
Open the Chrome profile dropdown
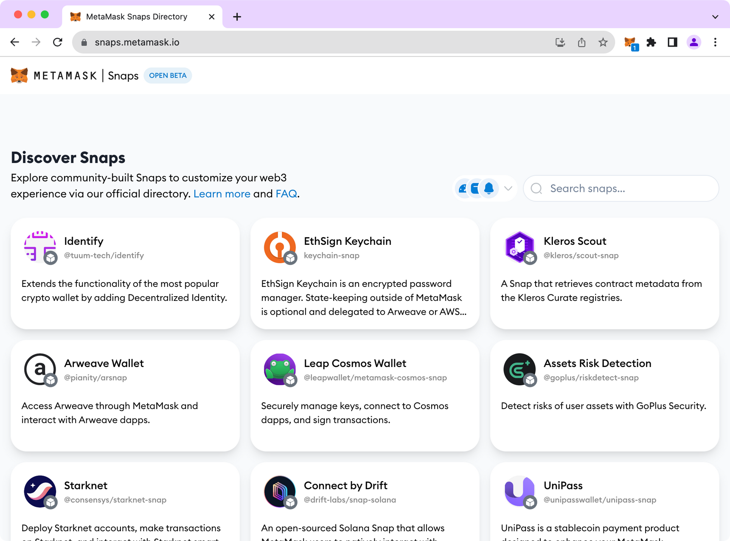[x=693, y=42]
